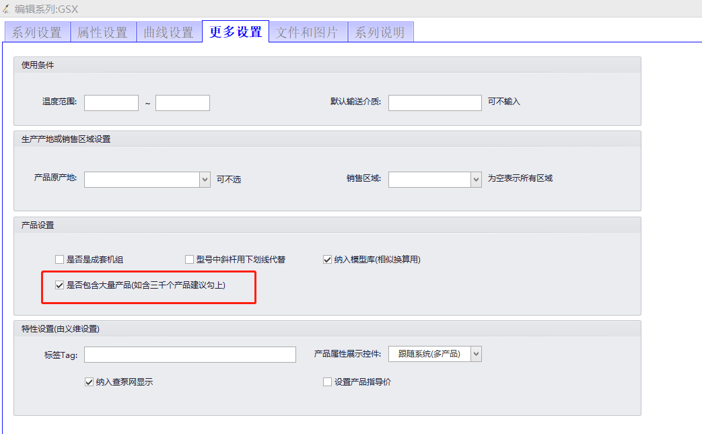Image resolution: width=702 pixels, height=434 pixels.
Task: Switch to the 系列说明 tab
Action: (380, 32)
